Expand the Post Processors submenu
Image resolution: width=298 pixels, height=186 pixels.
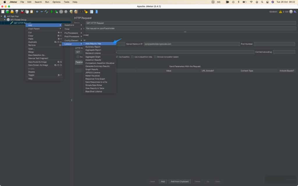click(73, 37)
